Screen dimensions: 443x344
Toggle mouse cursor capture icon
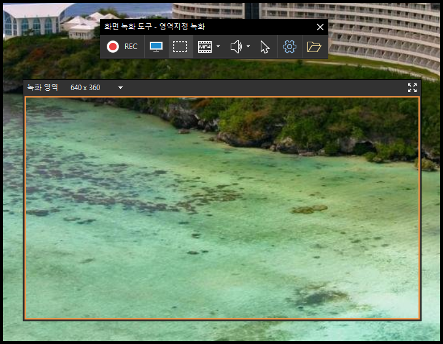pos(264,47)
